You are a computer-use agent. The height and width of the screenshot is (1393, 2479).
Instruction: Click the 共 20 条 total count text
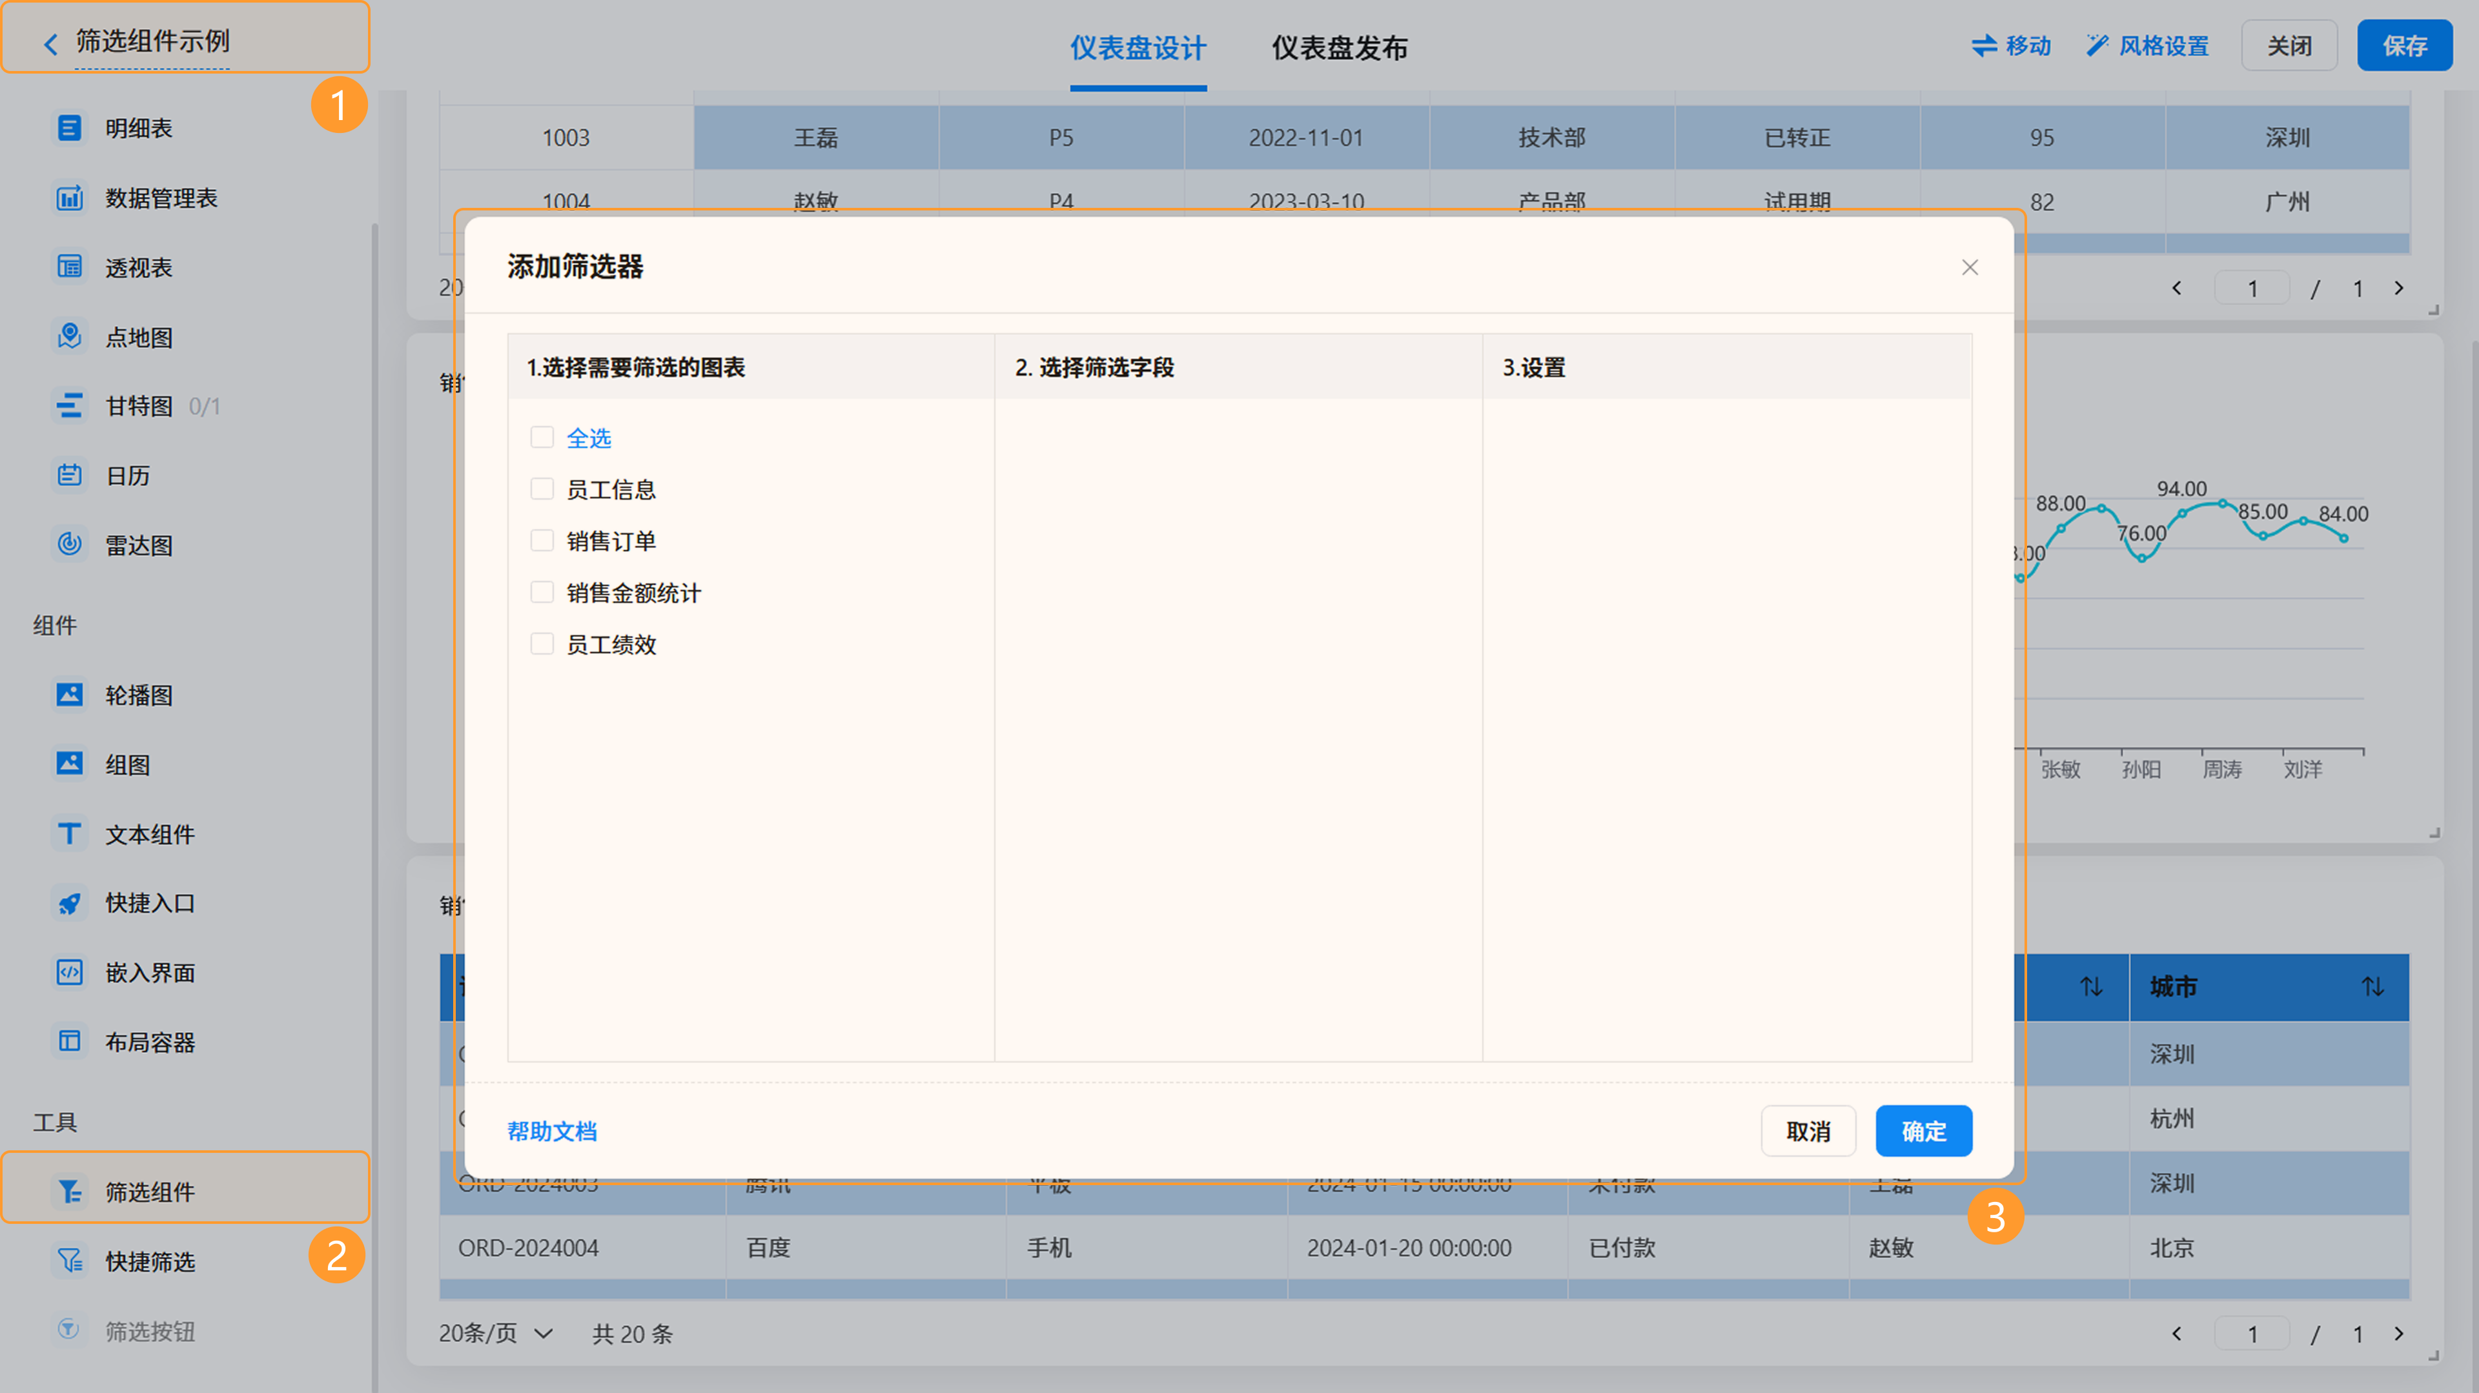click(632, 1334)
